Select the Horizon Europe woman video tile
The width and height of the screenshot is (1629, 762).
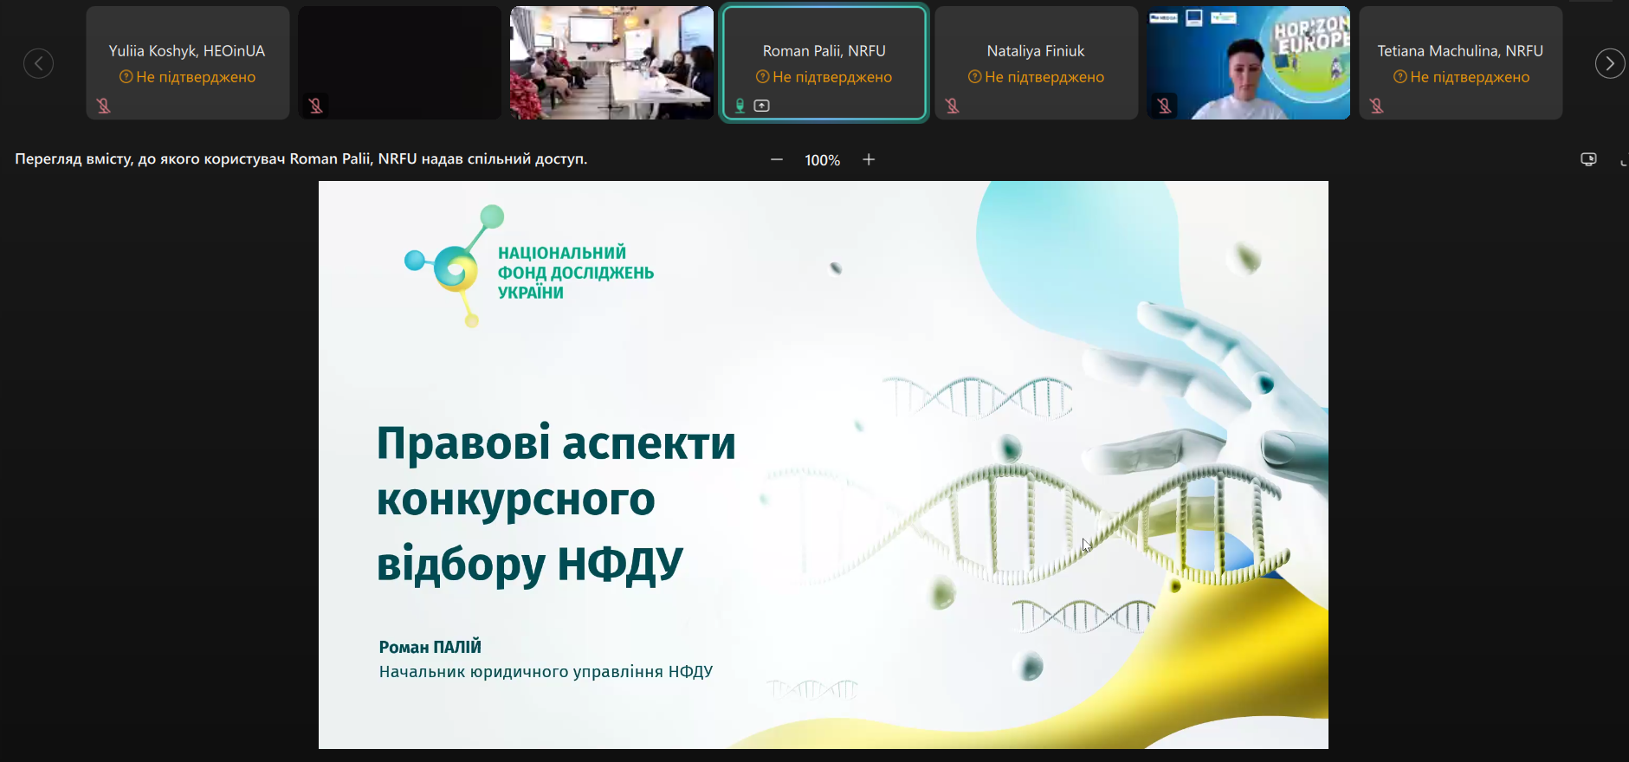click(1248, 62)
